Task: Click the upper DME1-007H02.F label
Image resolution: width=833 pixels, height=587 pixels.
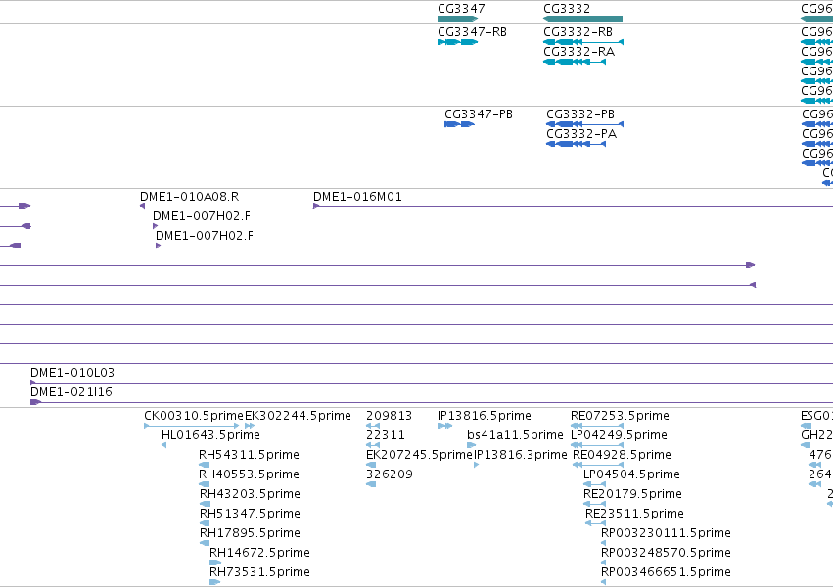Action: pyautogui.click(x=202, y=216)
